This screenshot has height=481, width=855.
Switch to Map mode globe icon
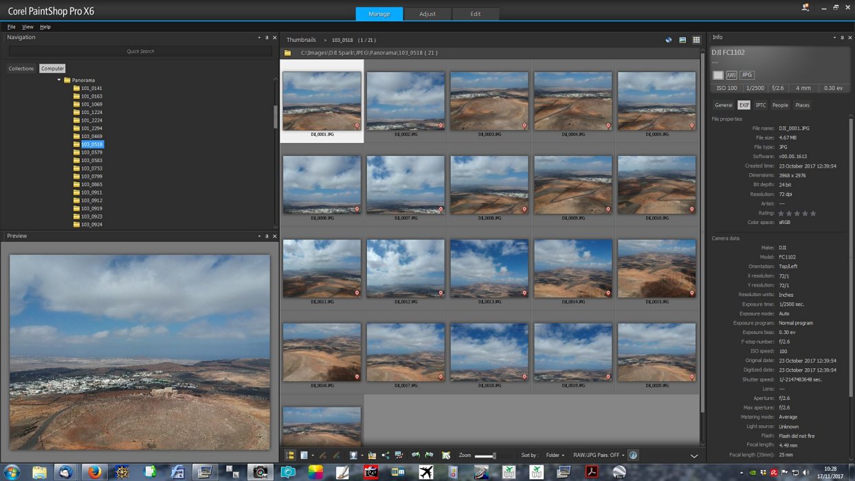669,40
